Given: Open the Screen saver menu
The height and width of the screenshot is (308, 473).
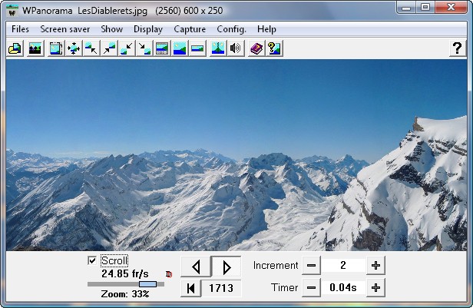Looking at the screenshot, I should 65,29.
